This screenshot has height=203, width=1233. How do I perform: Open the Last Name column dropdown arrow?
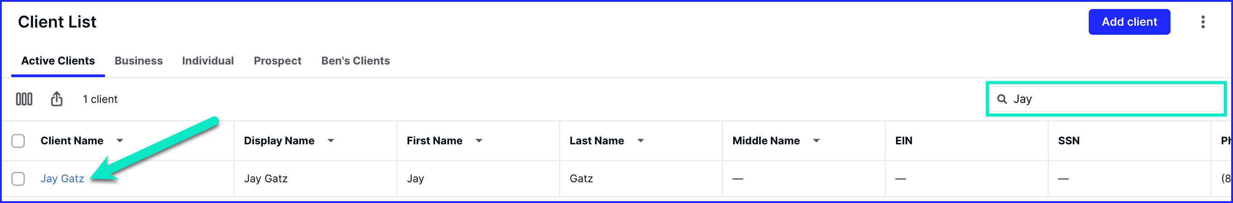[640, 141]
